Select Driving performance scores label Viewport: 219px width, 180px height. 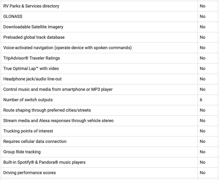pos(30,173)
